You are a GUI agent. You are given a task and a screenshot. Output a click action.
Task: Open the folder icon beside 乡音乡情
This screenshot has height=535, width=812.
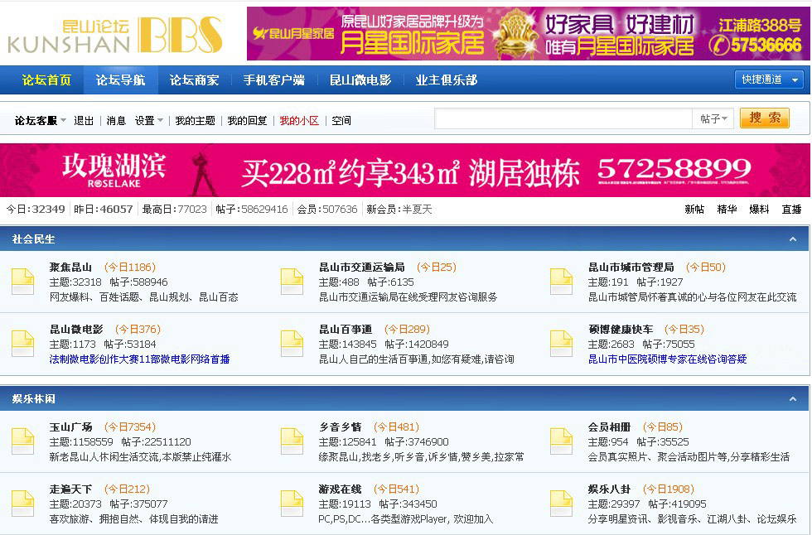point(292,441)
